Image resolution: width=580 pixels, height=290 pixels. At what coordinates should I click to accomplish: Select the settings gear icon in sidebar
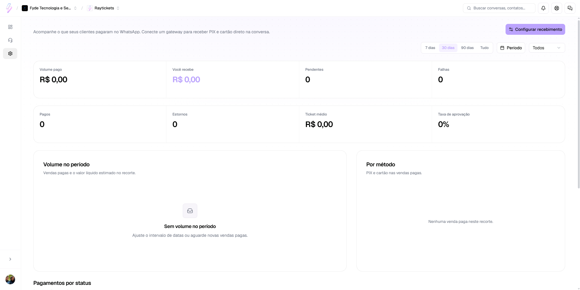click(x=10, y=54)
